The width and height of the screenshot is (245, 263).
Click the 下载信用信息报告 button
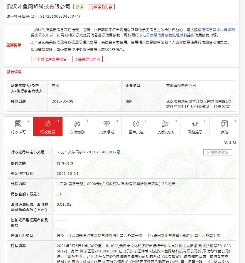[x=50, y=59]
